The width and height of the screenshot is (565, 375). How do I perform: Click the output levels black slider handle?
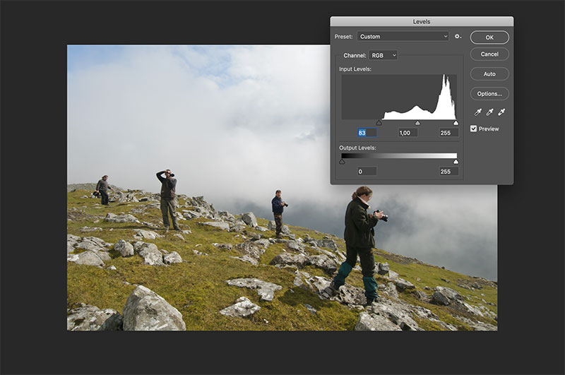[x=343, y=162]
